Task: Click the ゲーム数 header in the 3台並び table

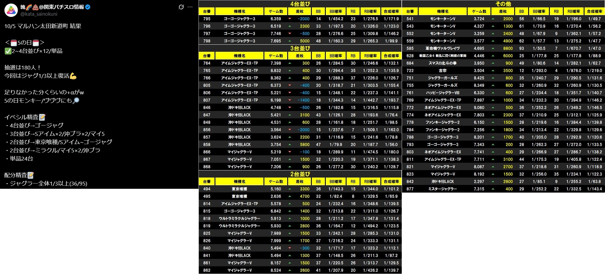Action: 276,56
